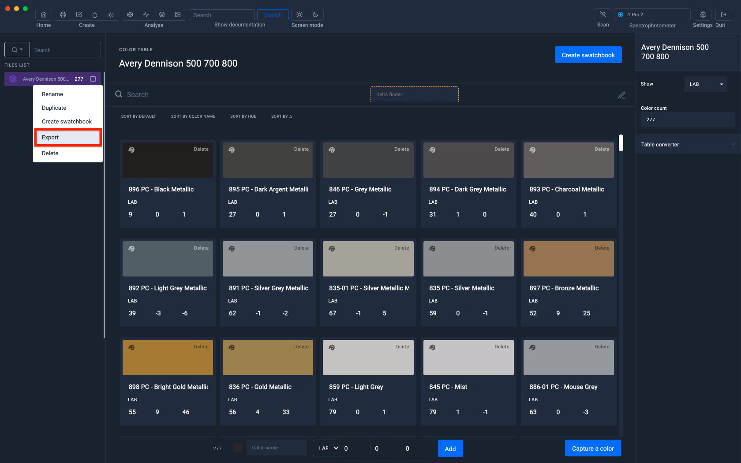Select Sort by delta
The height and width of the screenshot is (463, 741).
click(281, 116)
